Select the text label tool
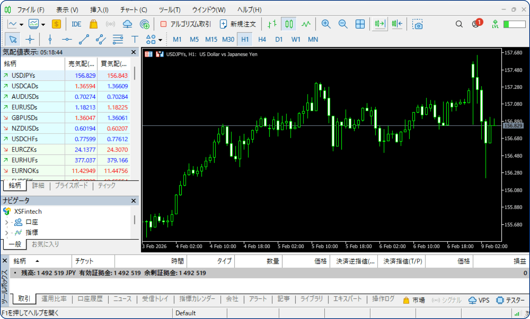This screenshot has height=319, width=530. (x=135, y=40)
